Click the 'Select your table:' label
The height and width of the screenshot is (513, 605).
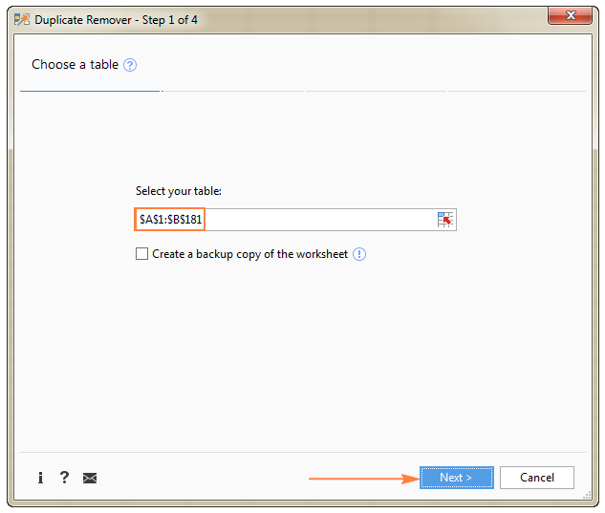coord(179,191)
